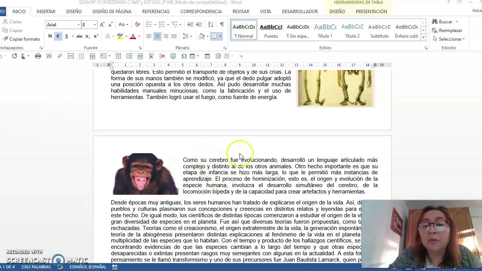Open the DESARROLLADOR tab
This screenshot has width=482, height=271.
[x=300, y=12]
